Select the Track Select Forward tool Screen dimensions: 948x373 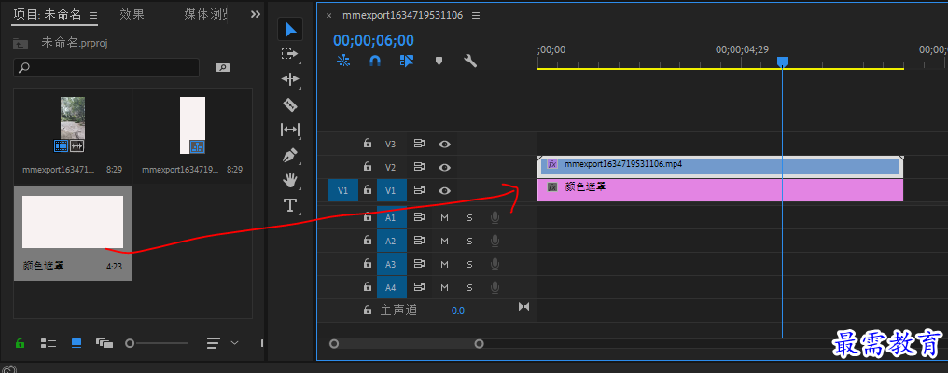click(290, 54)
